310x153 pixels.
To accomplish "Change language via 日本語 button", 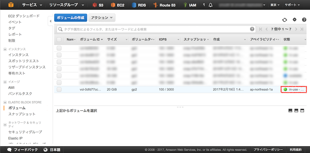I will [52, 150].
